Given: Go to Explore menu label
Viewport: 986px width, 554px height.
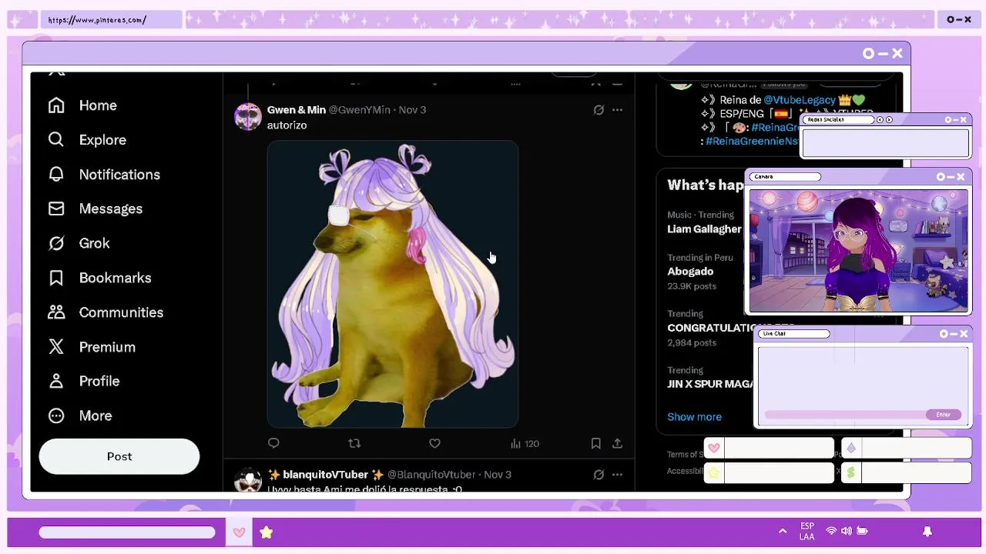Looking at the screenshot, I should (x=102, y=140).
